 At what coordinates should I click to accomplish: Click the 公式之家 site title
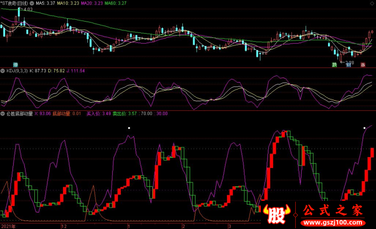[333, 210]
